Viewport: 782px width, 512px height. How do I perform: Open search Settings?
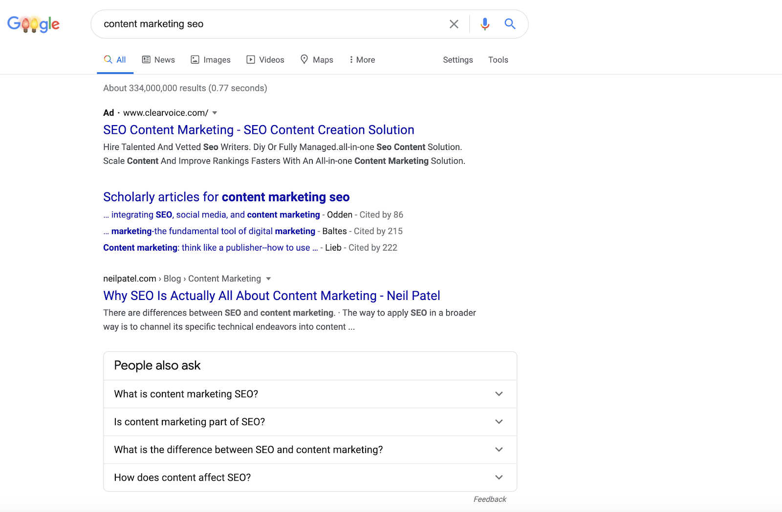(458, 60)
